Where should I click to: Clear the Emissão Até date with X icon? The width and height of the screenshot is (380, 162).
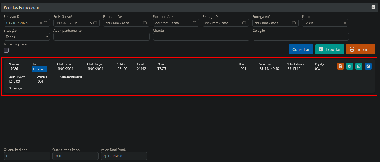(x=91, y=23)
